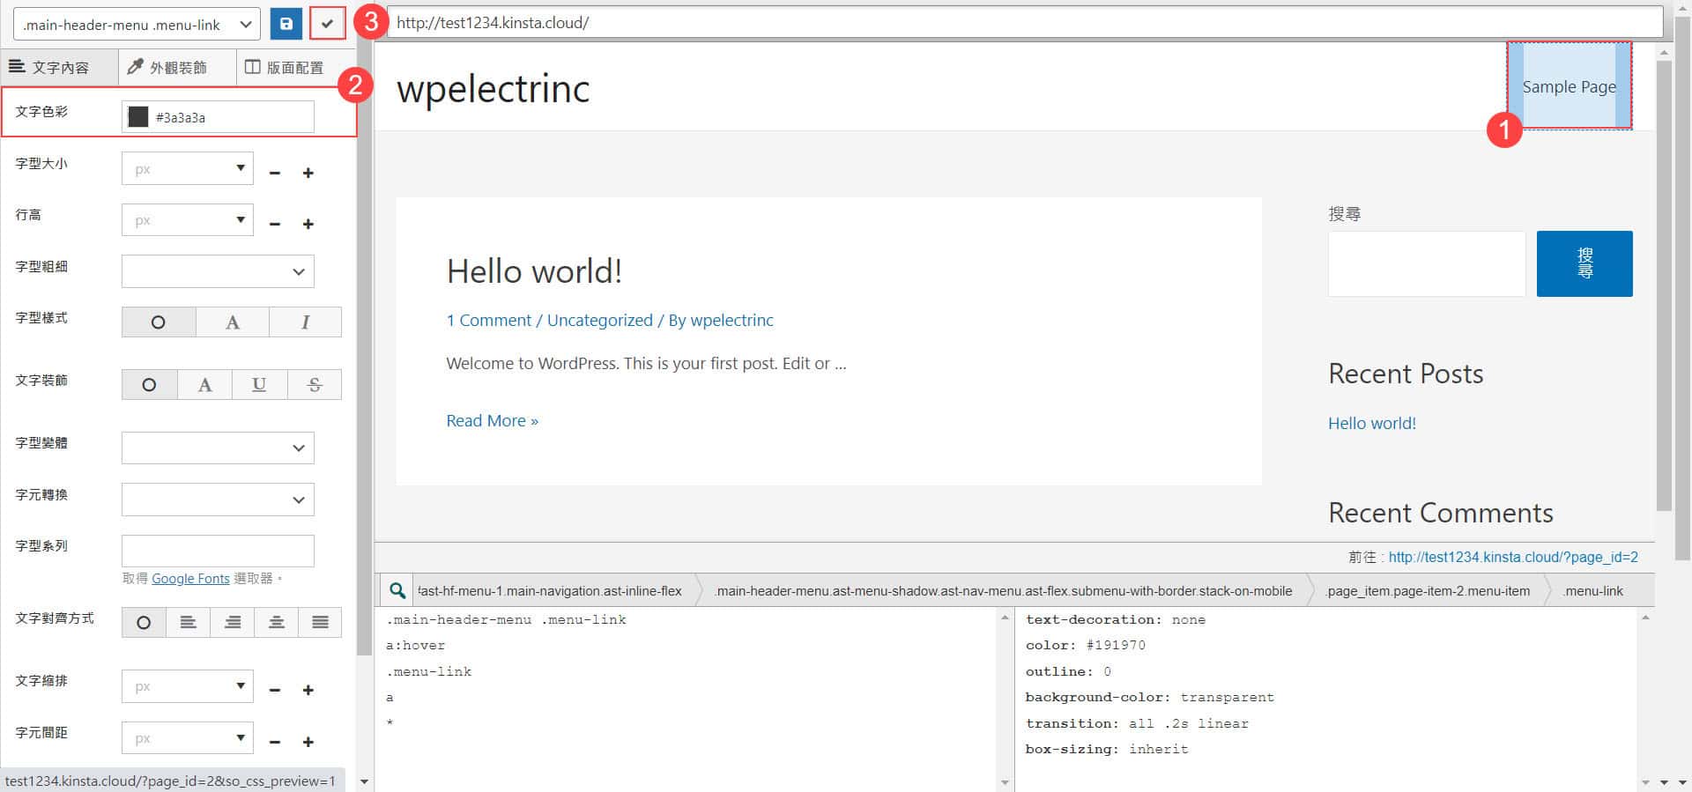Open the text transform dropdown
The height and width of the screenshot is (792, 1692).
point(218,500)
